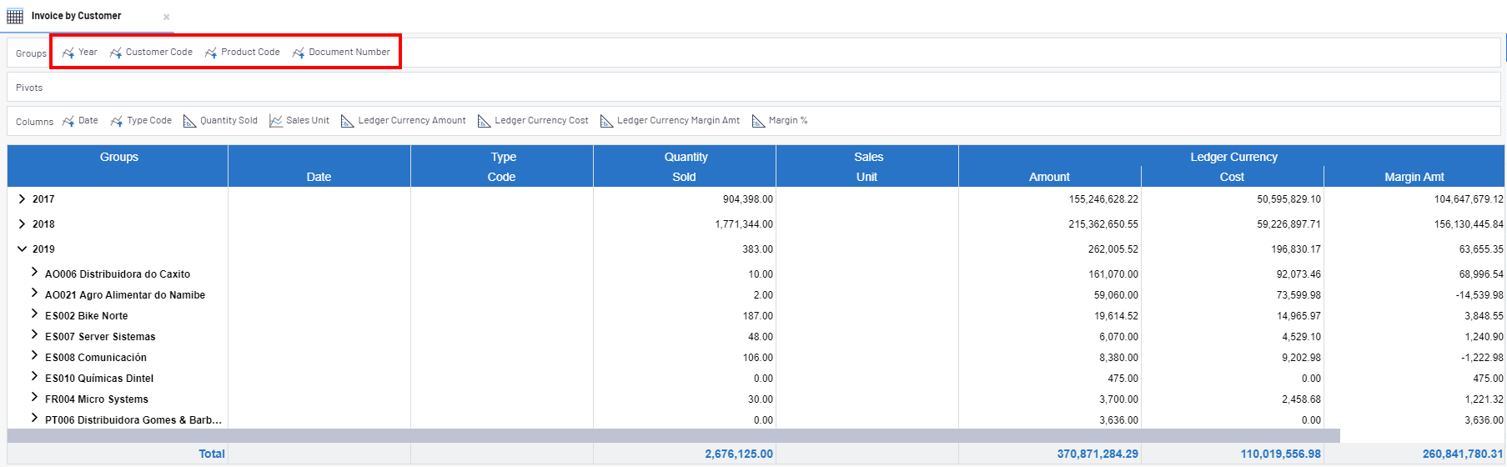Screen dimensions: 1507x467
Task: Expand the 2017 year group
Action: click(x=22, y=199)
